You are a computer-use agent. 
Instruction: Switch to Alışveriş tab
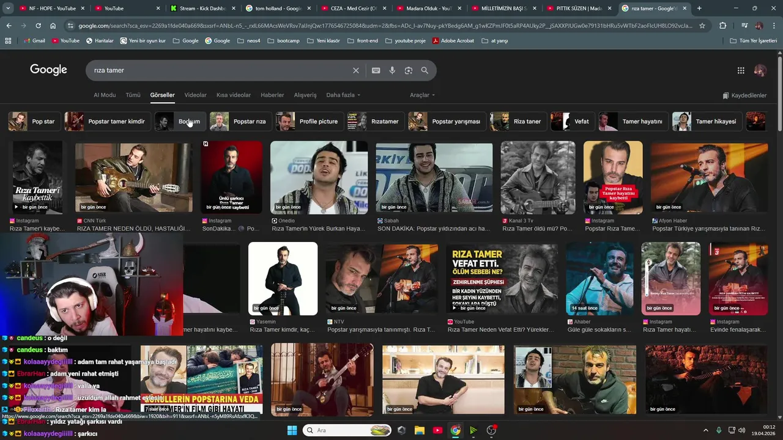coord(305,95)
